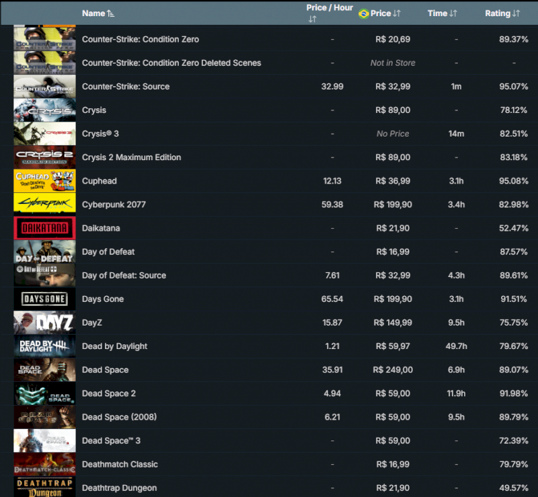The height and width of the screenshot is (497, 538).
Task: Open Dead Space 2 game link
Action: coord(109,393)
